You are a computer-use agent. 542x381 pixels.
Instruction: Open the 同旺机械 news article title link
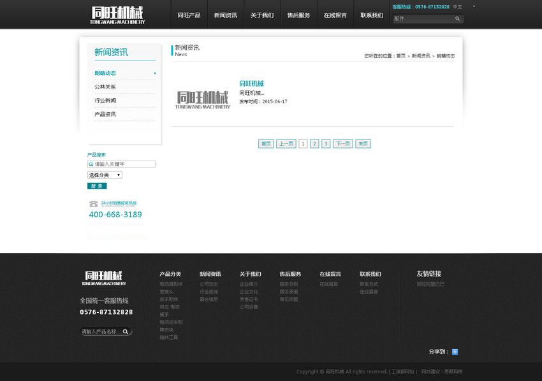251,83
